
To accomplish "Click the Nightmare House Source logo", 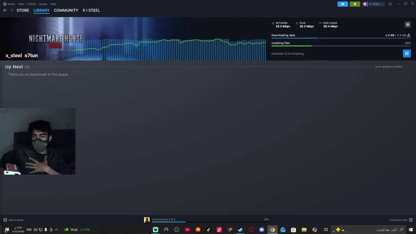I will click(x=56, y=41).
